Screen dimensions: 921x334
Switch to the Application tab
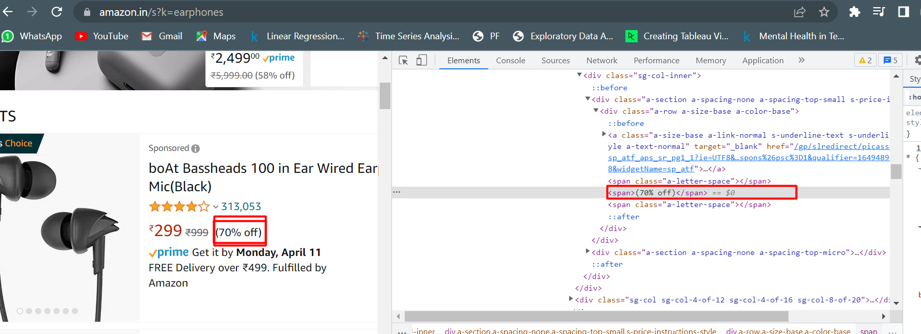[x=762, y=60]
